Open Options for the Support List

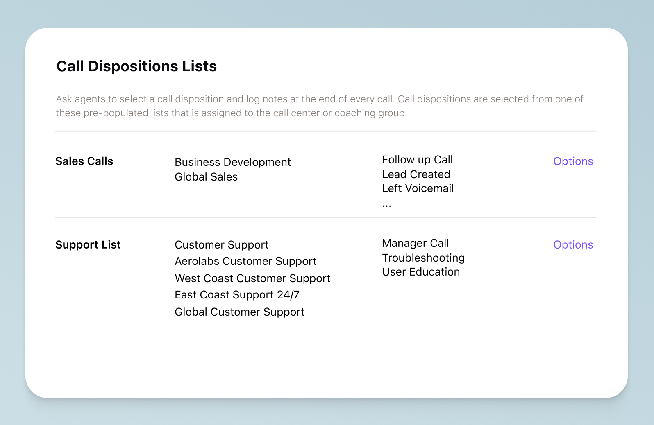tap(573, 244)
